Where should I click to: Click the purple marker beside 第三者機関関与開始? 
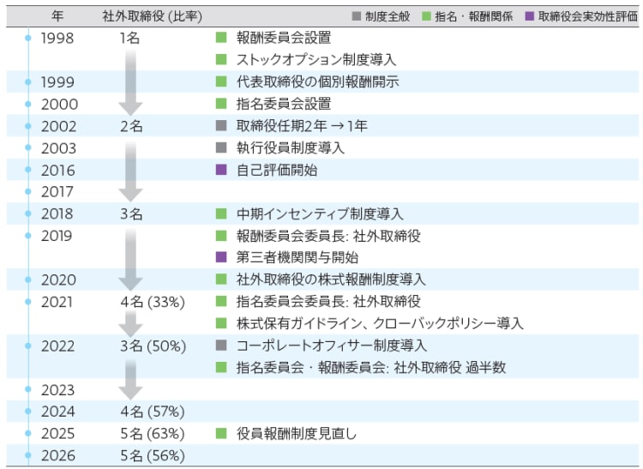[x=221, y=257]
